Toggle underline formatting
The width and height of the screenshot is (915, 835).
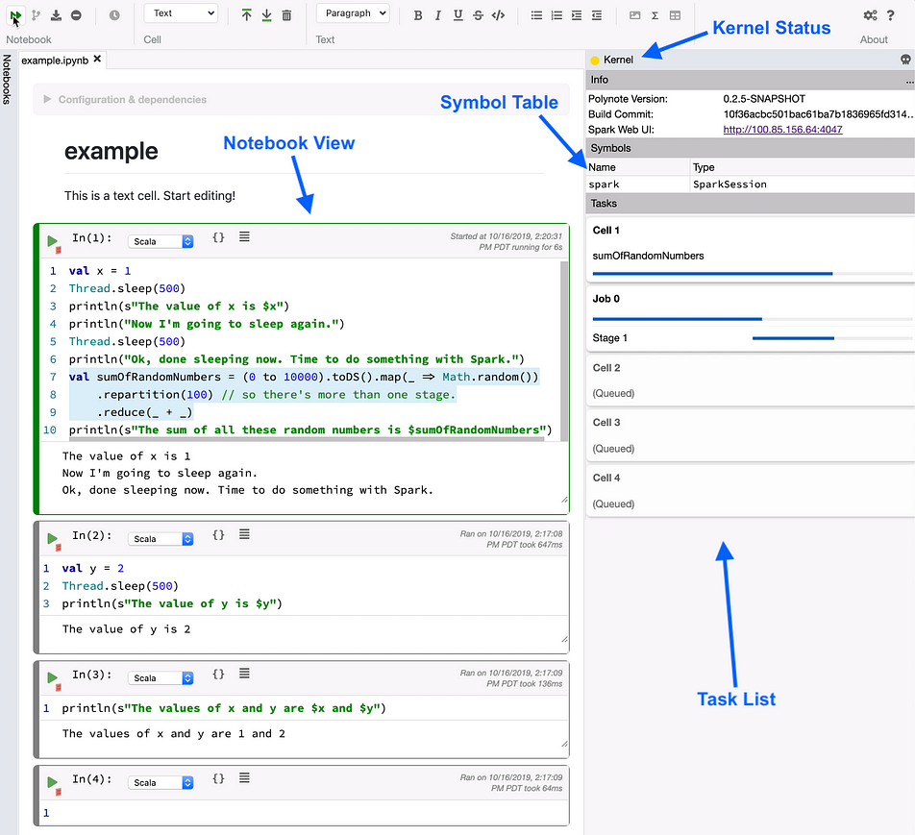tap(458, 15)
